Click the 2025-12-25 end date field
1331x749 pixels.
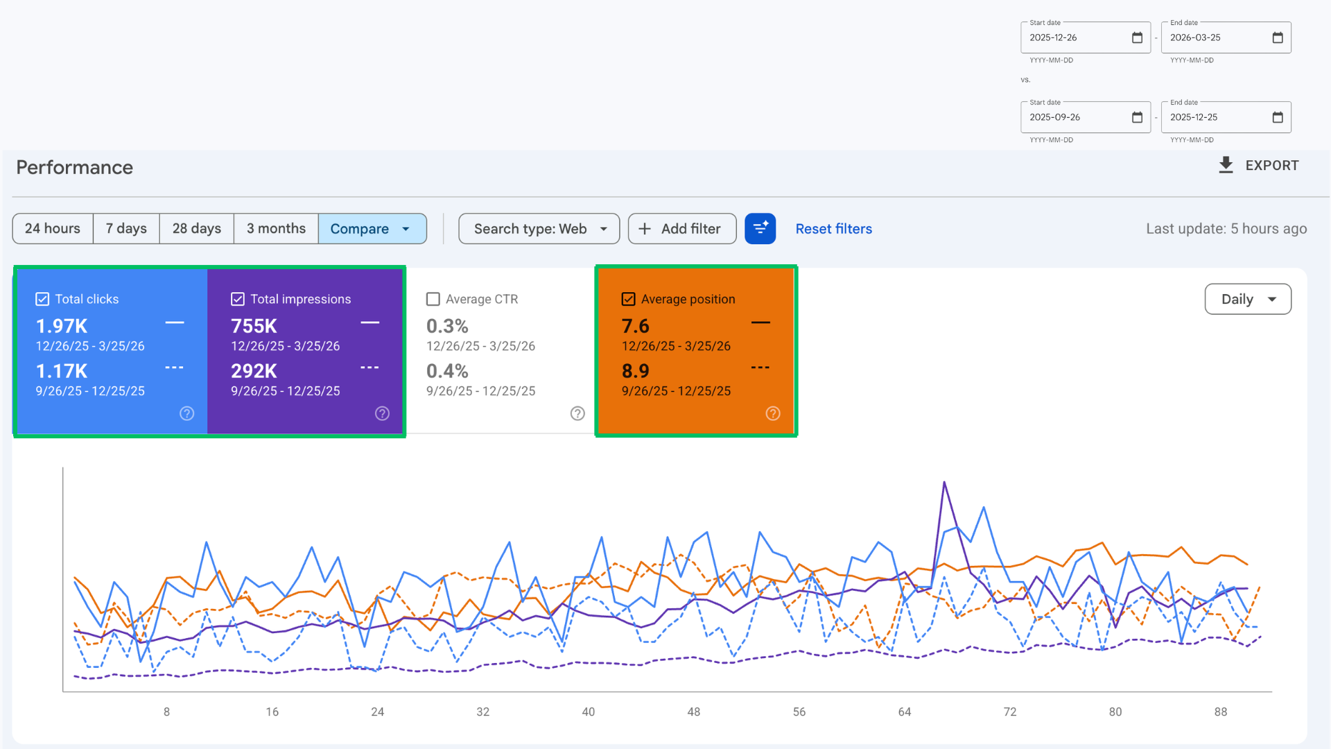[x=1226, y=117]
